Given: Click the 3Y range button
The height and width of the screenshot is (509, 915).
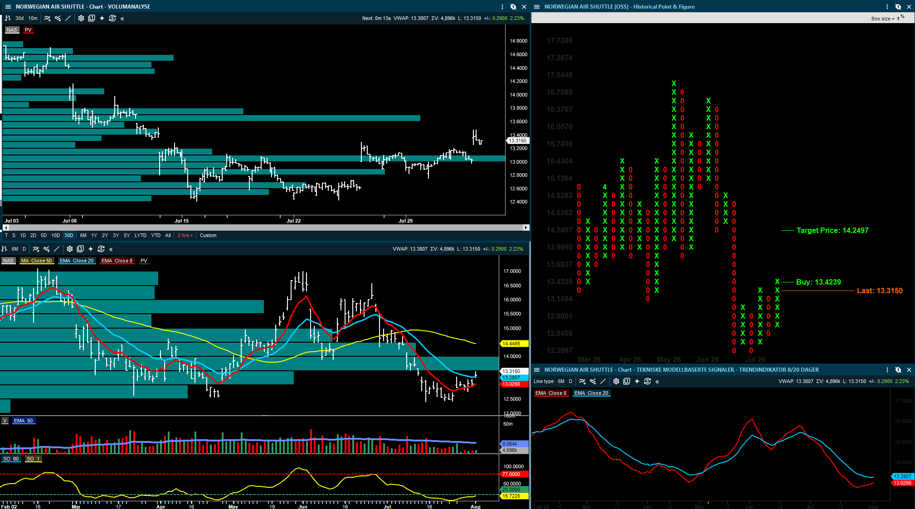Looking at the screenshot, I should click(x=116, y=235).
